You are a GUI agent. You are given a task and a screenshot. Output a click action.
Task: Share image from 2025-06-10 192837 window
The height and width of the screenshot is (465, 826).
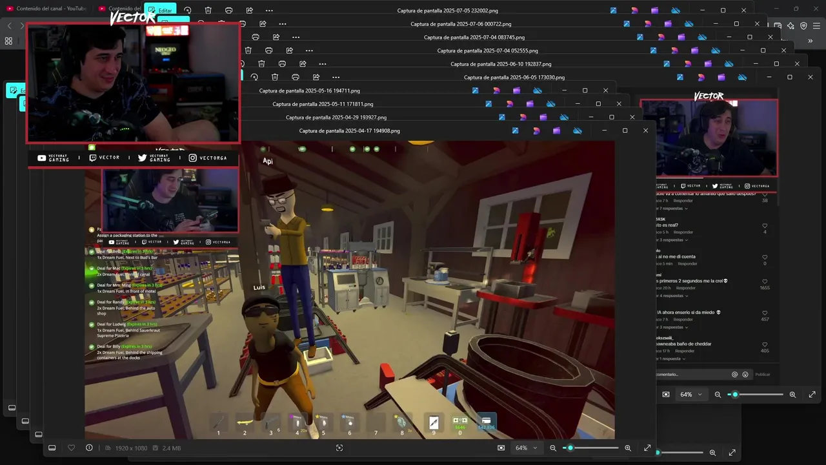coord(302,64)
